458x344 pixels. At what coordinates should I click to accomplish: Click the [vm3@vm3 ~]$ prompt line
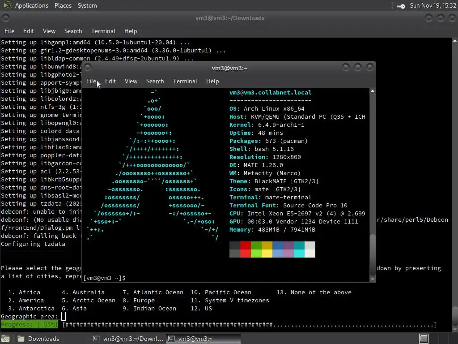coord(104,278)
